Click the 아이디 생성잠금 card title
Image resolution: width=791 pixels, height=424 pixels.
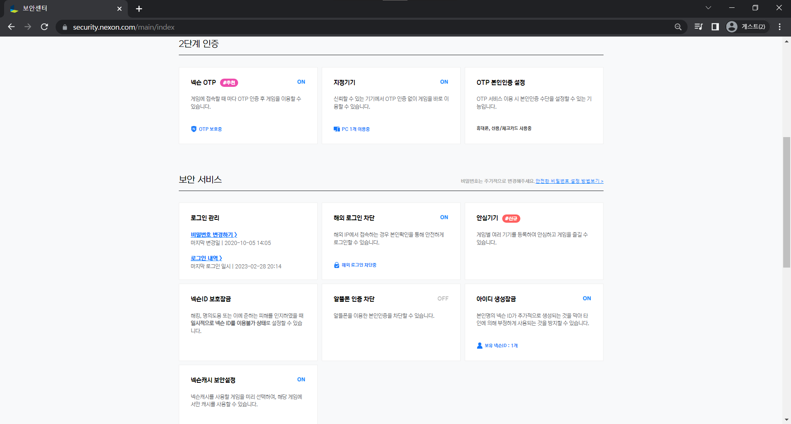pos(496,299)
